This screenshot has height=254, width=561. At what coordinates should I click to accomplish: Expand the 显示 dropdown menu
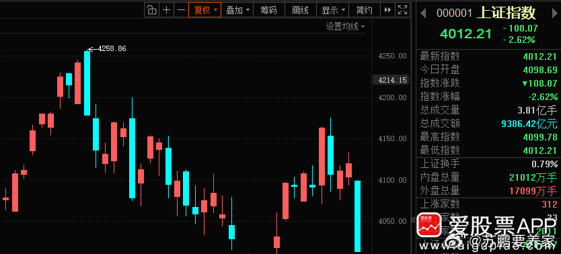coord(333,10)
